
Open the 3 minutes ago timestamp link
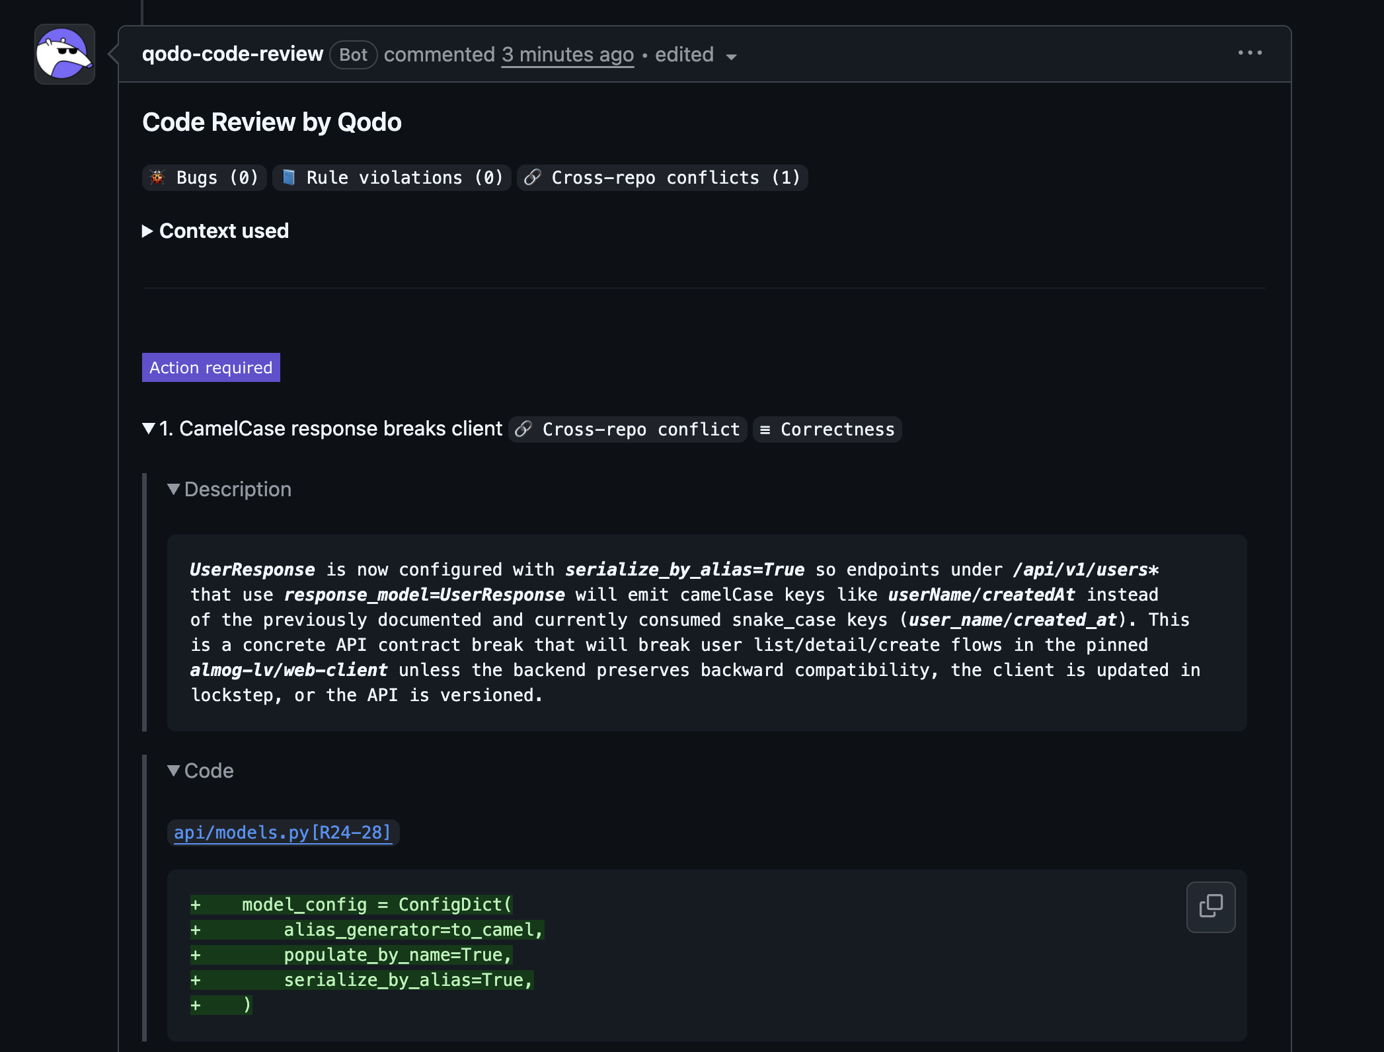pyautogui.click(x=568, y=54)
